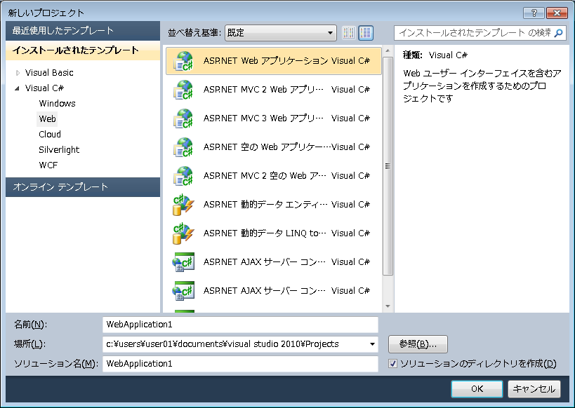Viewport: 575px width, 408px height.
Task: Switch to medium icons list view
Action: click(x=366, y=33)
